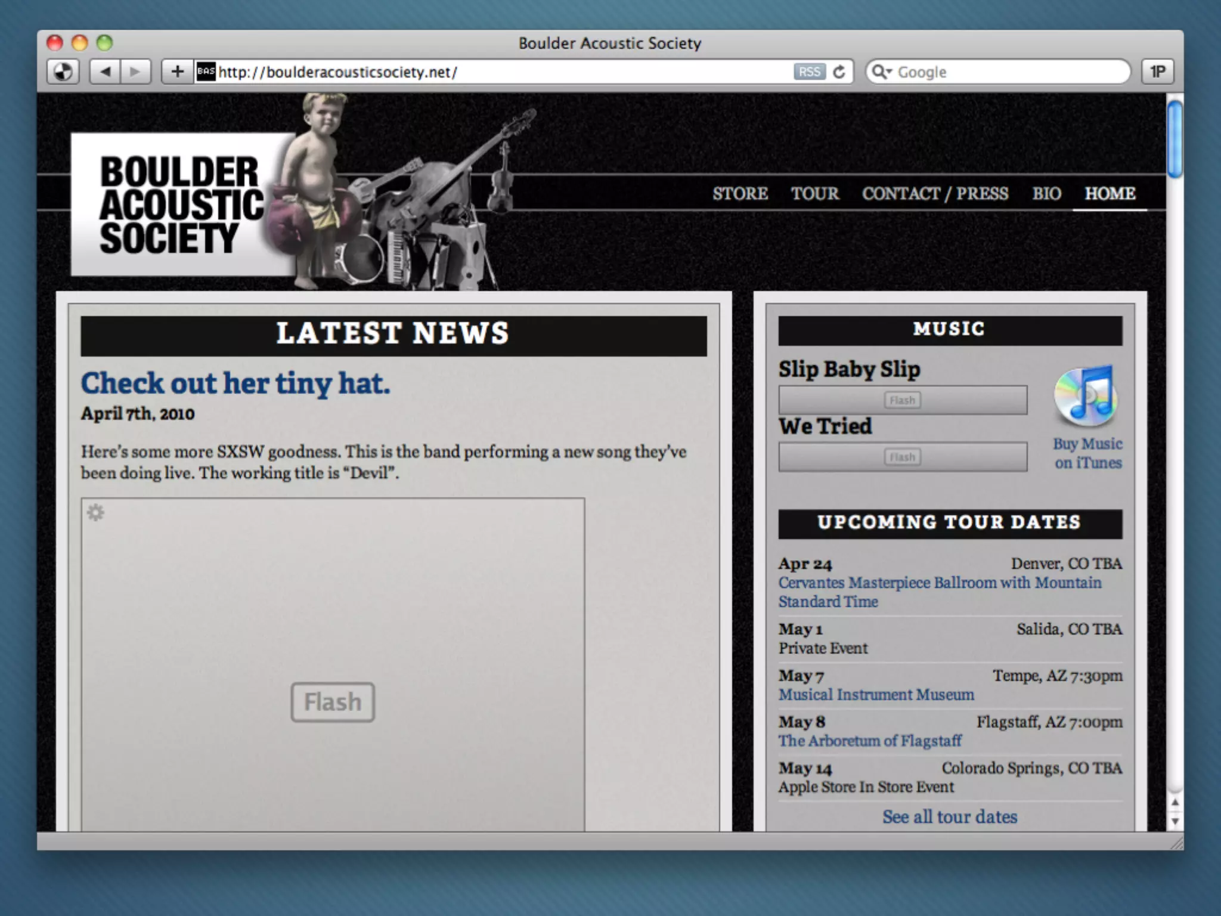Click 'Buy Music on iTunes' link
The width and height of the screenshot is (1221, 916).
pyautogui.click(x=1087, y=453)
